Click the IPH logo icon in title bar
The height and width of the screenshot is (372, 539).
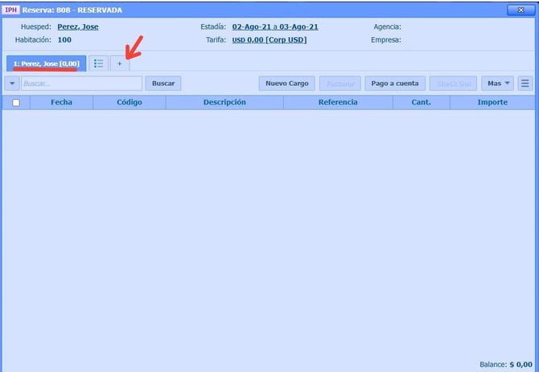pyautogui.click(x=11, y=10)
